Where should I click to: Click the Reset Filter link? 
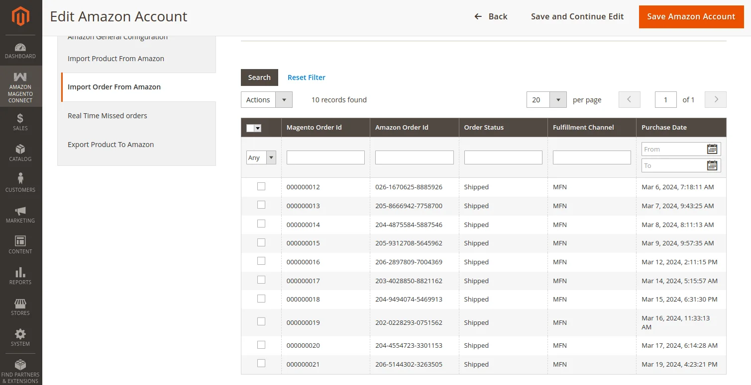point(307,77)
